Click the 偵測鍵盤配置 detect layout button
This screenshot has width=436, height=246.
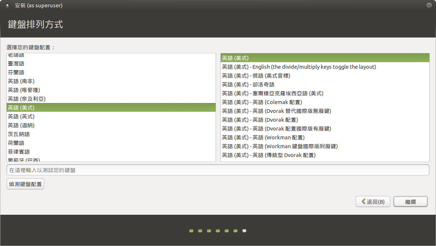pos(25,184)
